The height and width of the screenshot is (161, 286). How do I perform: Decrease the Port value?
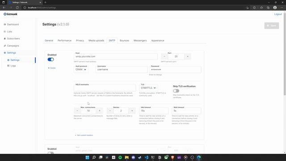click(x=164, y=56)
